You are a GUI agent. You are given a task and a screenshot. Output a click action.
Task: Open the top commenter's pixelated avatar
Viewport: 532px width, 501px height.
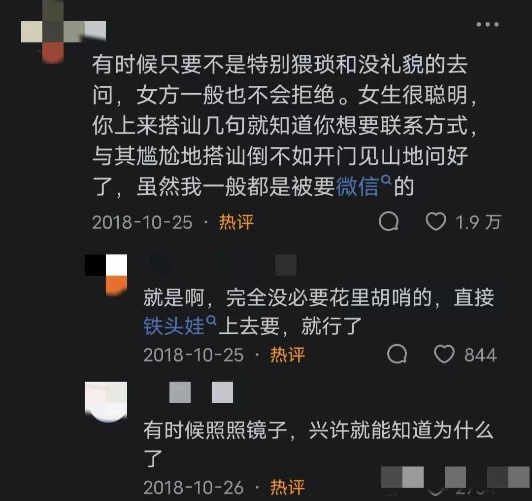coord(64,32)
